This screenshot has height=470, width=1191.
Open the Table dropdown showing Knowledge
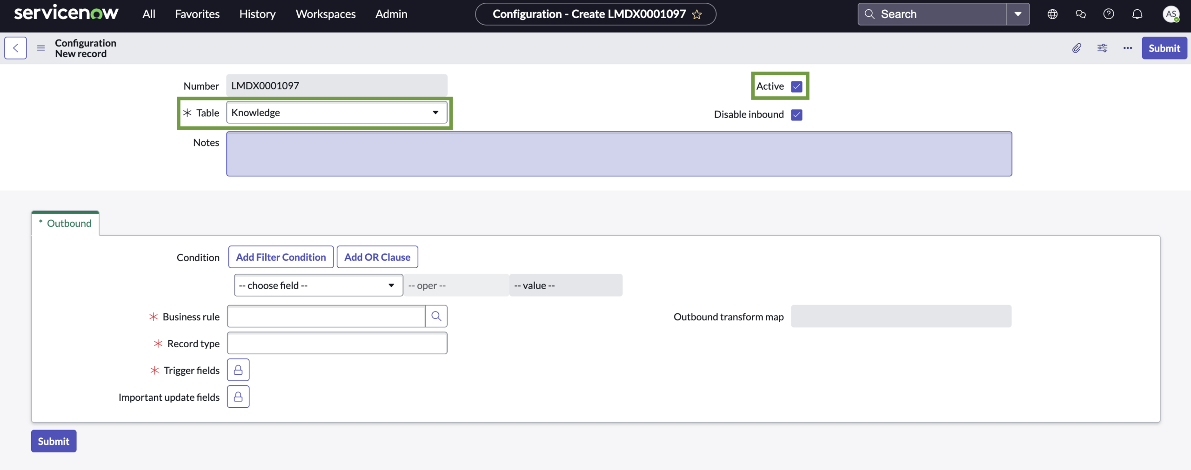[435, 113]
